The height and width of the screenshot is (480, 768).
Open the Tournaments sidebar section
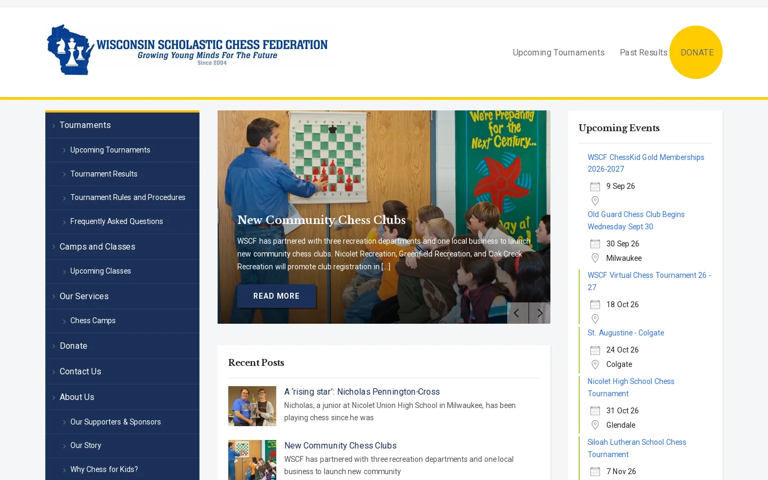122,125
